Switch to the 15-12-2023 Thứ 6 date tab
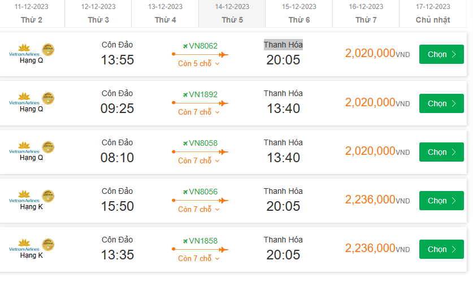Image resolution: width=473 pixels, height=295 pixels. coord(299,14)
